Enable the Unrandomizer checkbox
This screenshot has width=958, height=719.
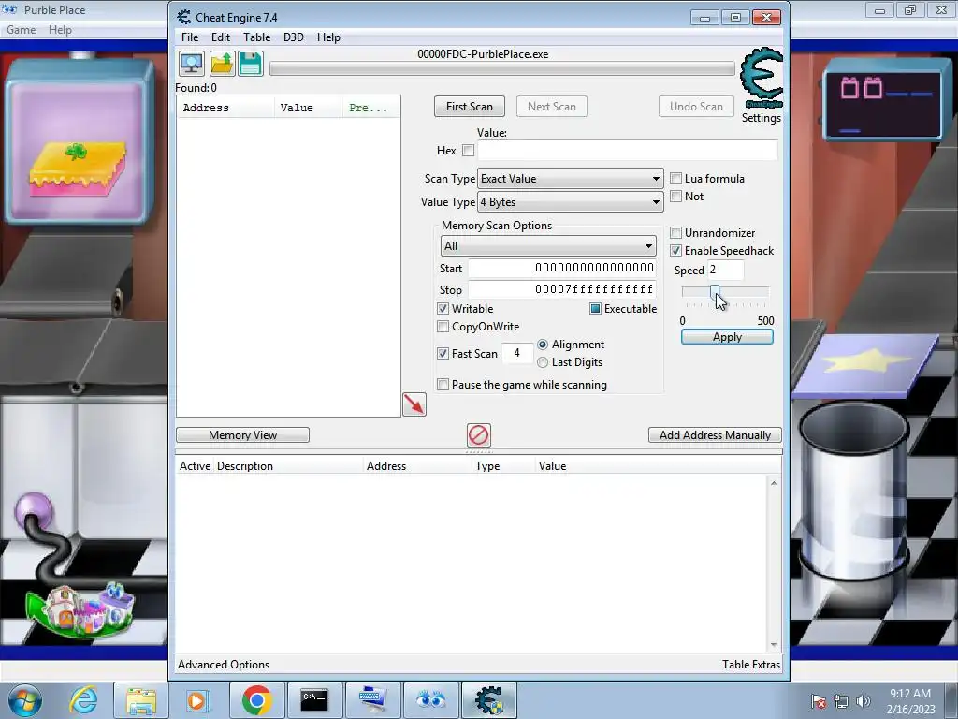coord(675,233)
